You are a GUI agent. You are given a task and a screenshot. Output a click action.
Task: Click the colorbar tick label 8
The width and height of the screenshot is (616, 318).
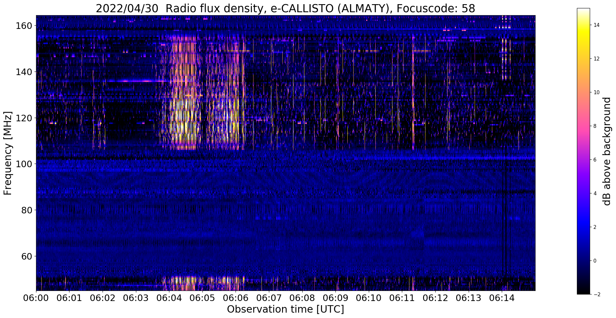coord(595,126)
